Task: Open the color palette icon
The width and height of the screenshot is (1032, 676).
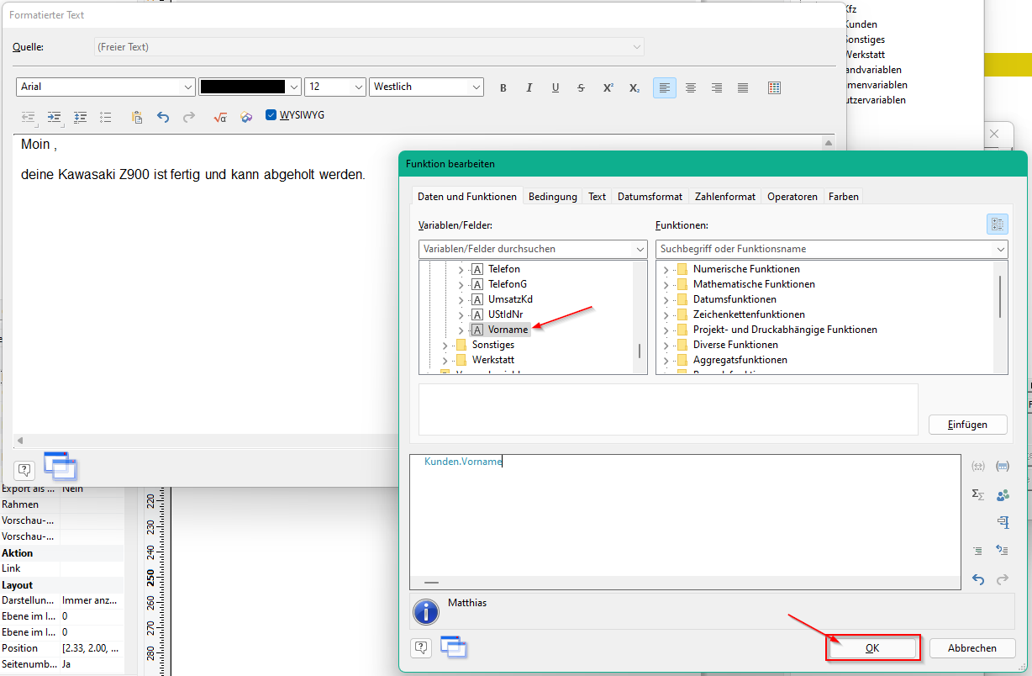Action: (246, 117)
